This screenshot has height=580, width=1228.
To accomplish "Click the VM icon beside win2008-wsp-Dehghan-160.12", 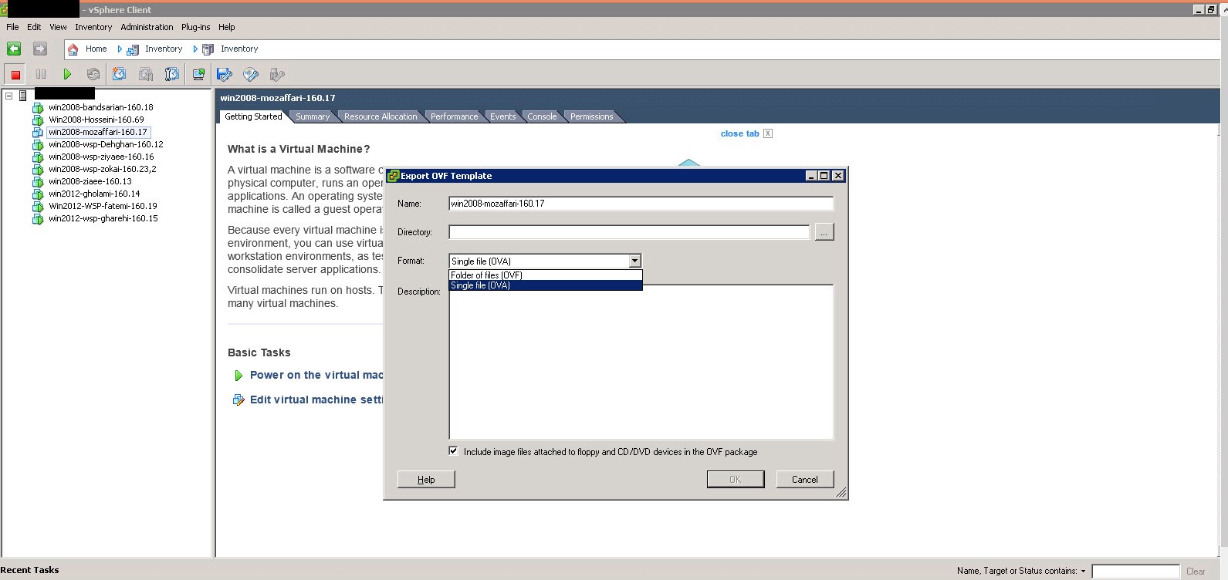I will (x=38, y=145).
